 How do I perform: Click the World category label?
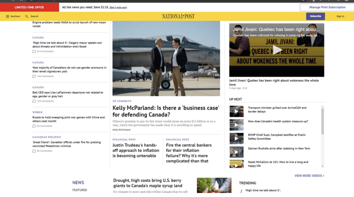[37, 112]
